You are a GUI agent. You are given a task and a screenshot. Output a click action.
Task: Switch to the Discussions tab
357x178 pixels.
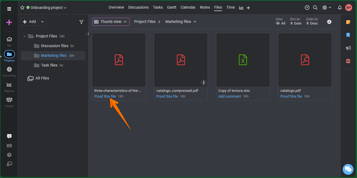click(138, 7)
